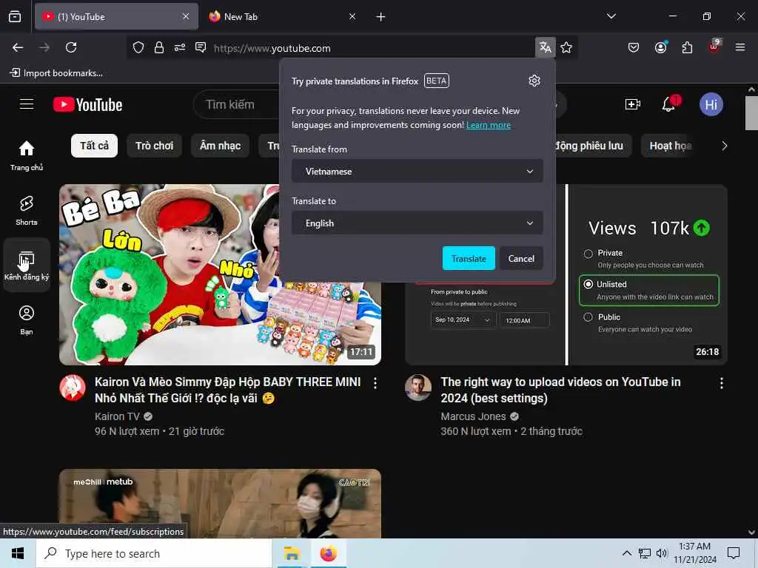This screenshot has width=758, height=568.
Task: Click Marcus Jones channel name
Action: (473, 416)
